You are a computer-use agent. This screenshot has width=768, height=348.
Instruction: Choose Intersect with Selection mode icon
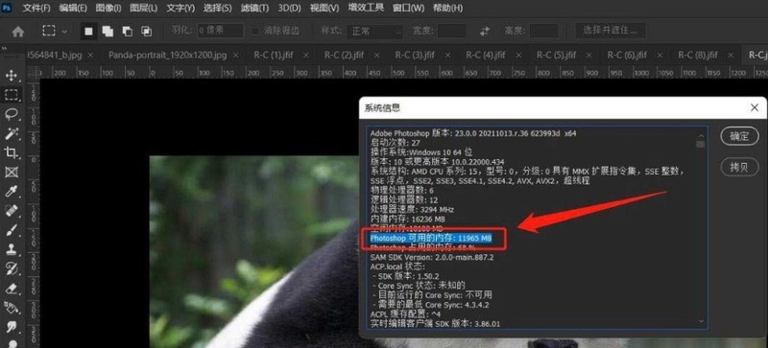pos(146,32)
